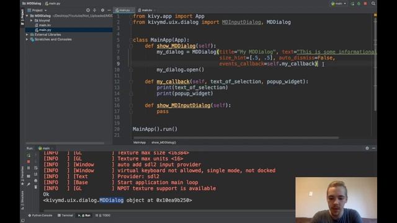Image resolution: width=397 pixels, height=223 pixels.
Task: Select main.kv in project tree
Action: (45, 25)
